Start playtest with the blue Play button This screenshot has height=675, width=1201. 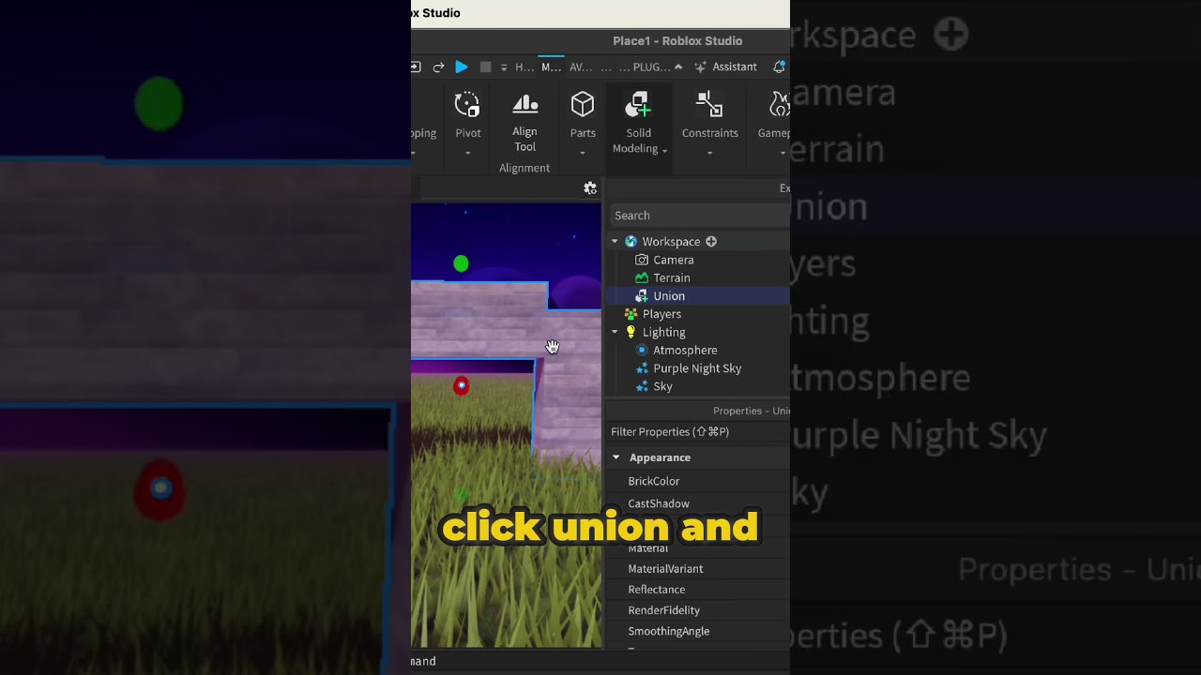(x=462, y=67)
